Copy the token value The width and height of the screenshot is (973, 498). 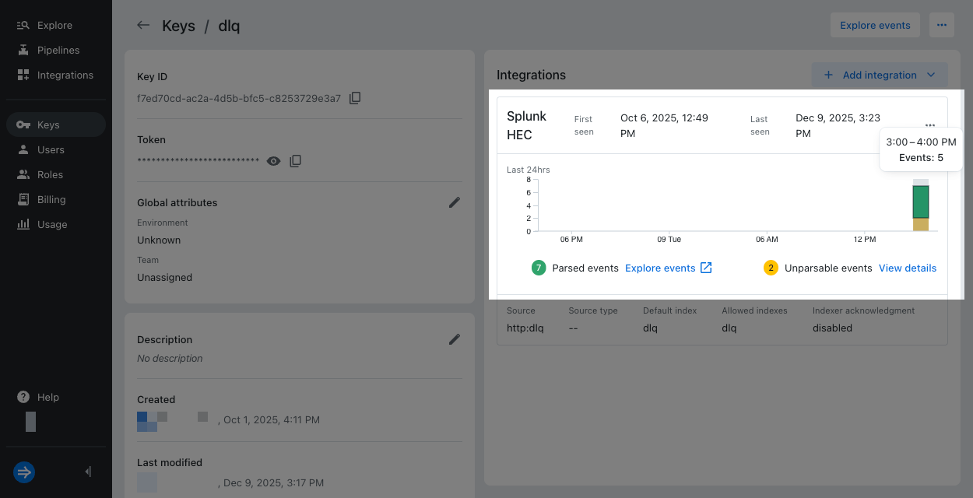pos(296,161)
